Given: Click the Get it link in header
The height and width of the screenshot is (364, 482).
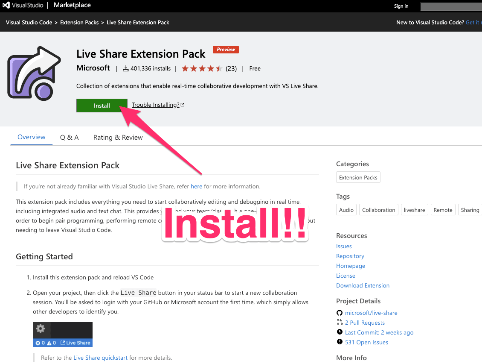Looking at the screenshot, I should (x=473, y=23).
